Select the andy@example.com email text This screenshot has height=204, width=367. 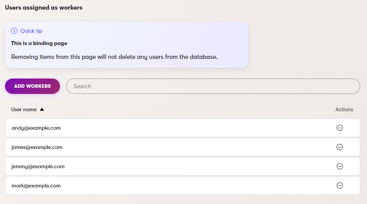click(x=36, y=128)
